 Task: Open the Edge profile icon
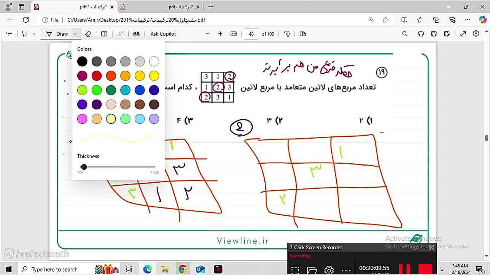8,7
